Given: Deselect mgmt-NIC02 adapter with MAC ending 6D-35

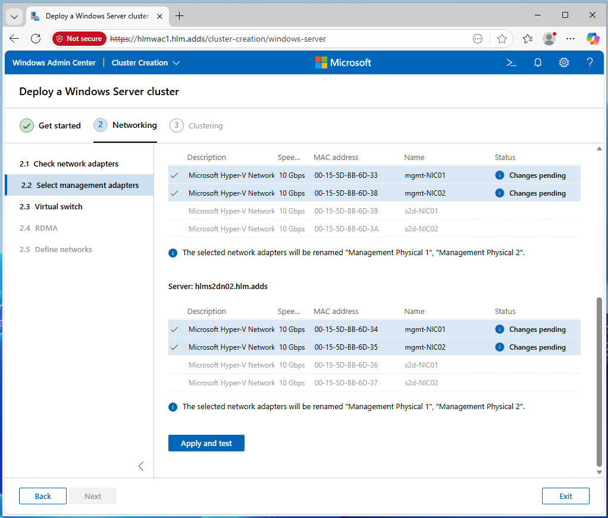Looking at the screenshot, I should (x=174, y=347).
